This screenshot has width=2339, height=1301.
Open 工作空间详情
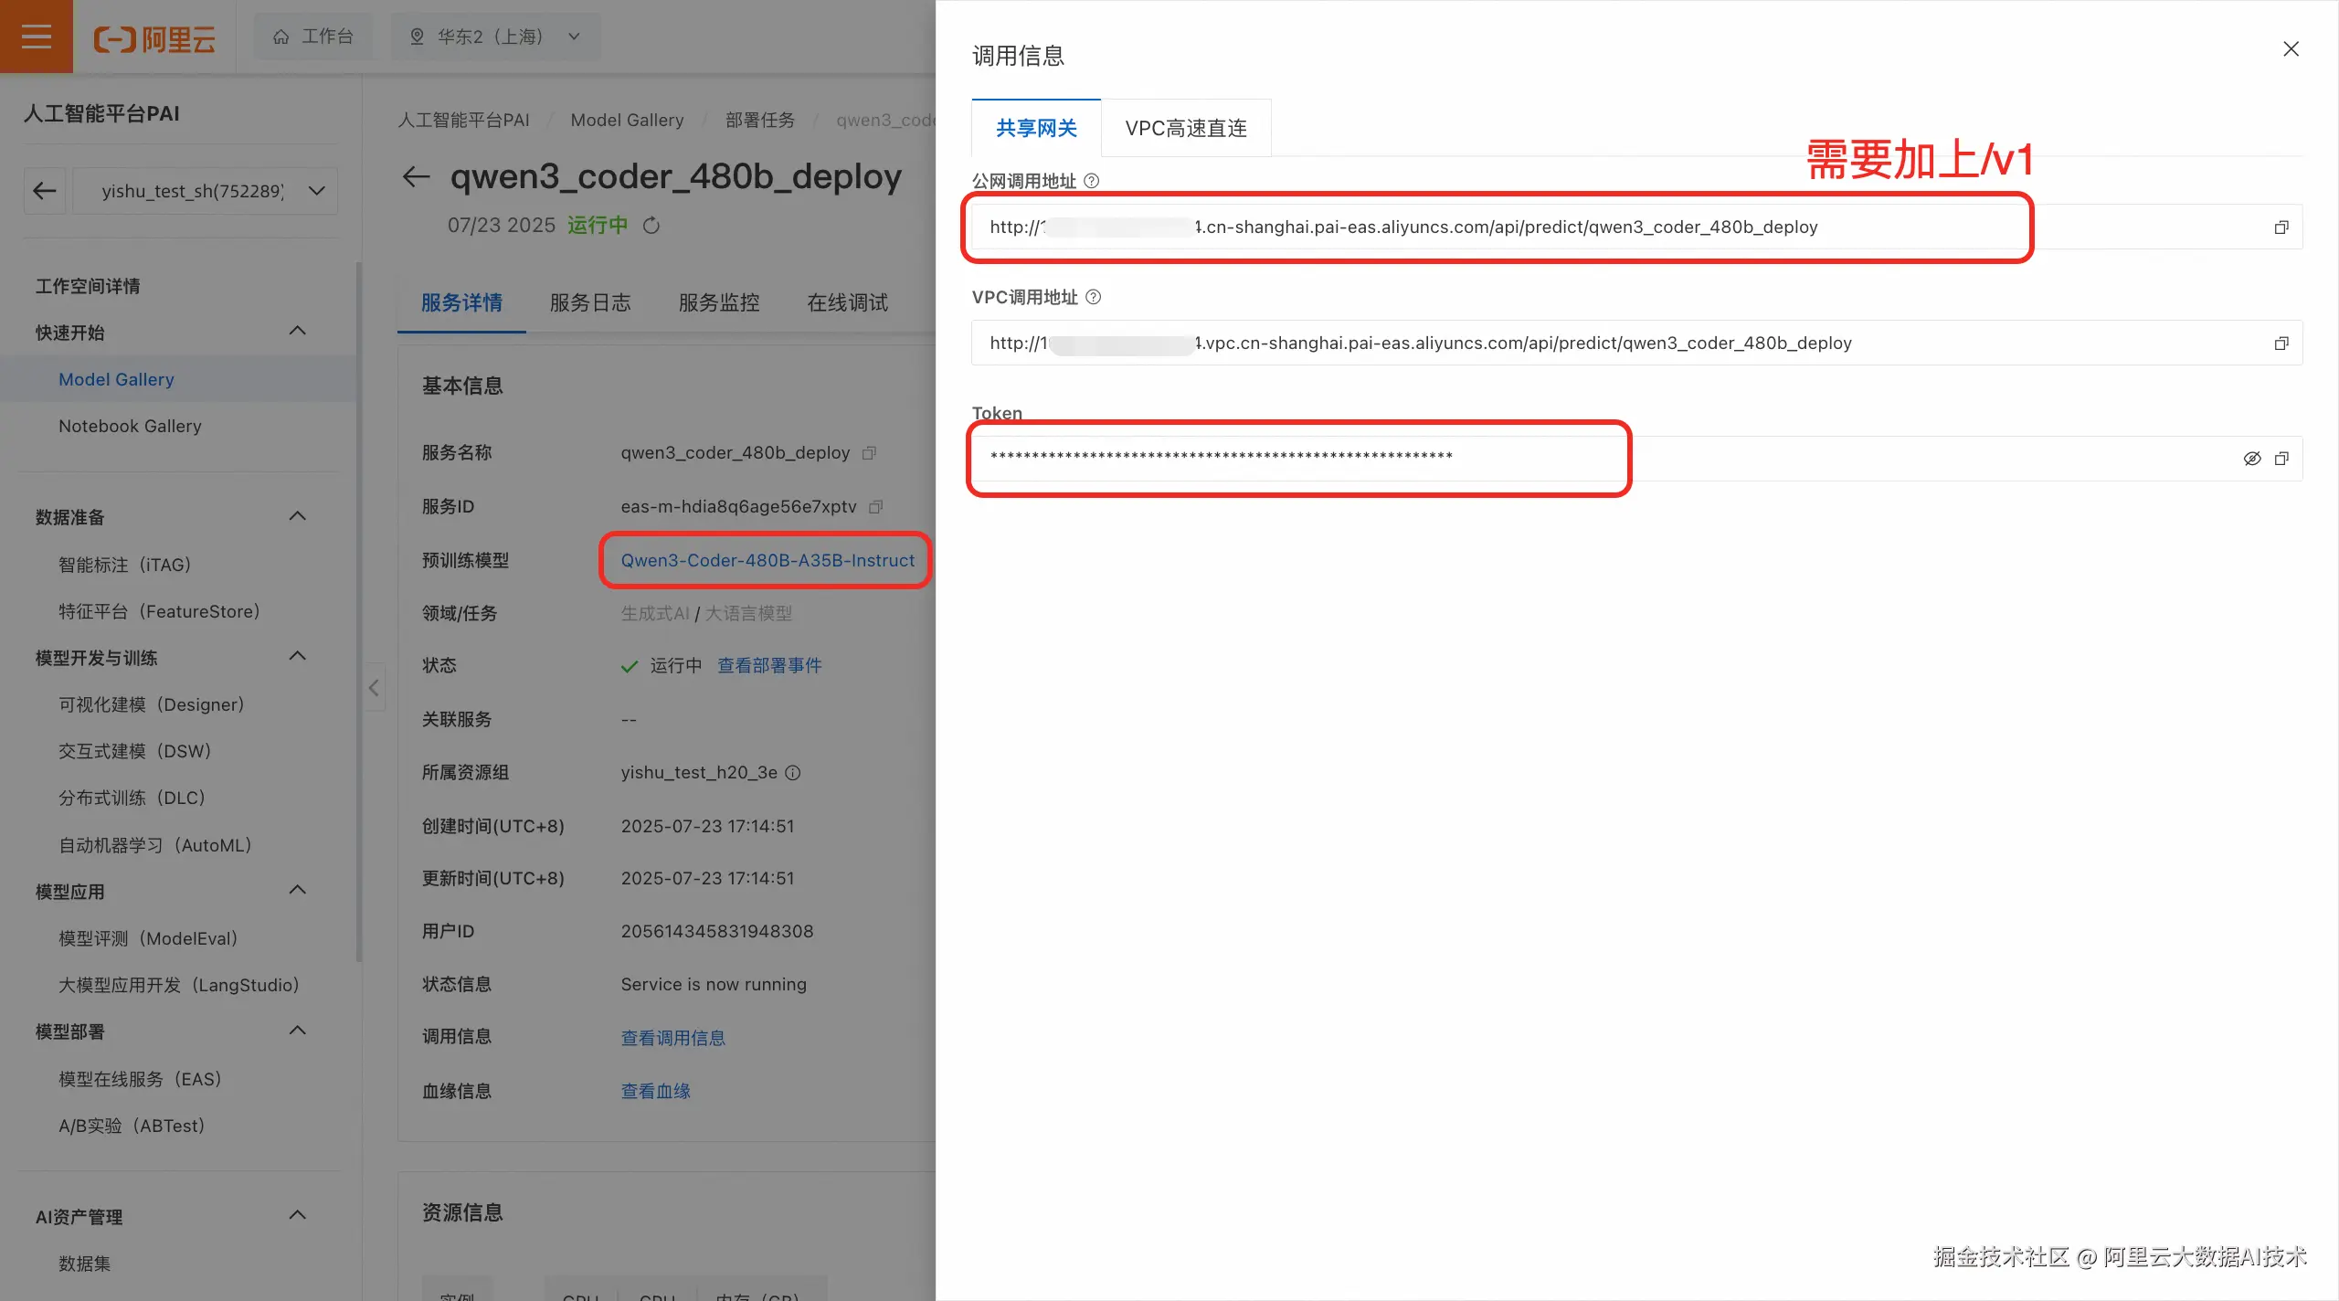pyautogui.click(x=88, y=286)
